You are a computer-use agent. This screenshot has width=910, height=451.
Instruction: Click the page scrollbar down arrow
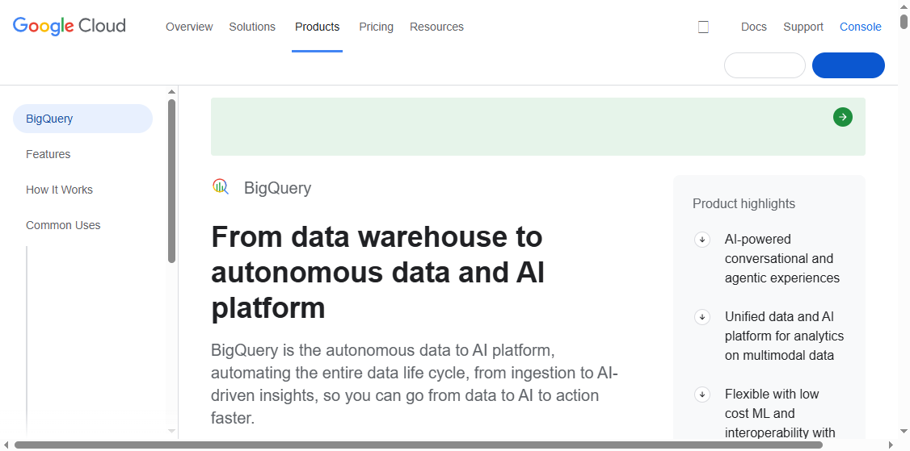[x=904, y=431]
